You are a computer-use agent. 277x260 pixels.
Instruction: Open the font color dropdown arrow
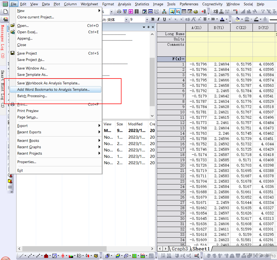[x=227, y=19]
